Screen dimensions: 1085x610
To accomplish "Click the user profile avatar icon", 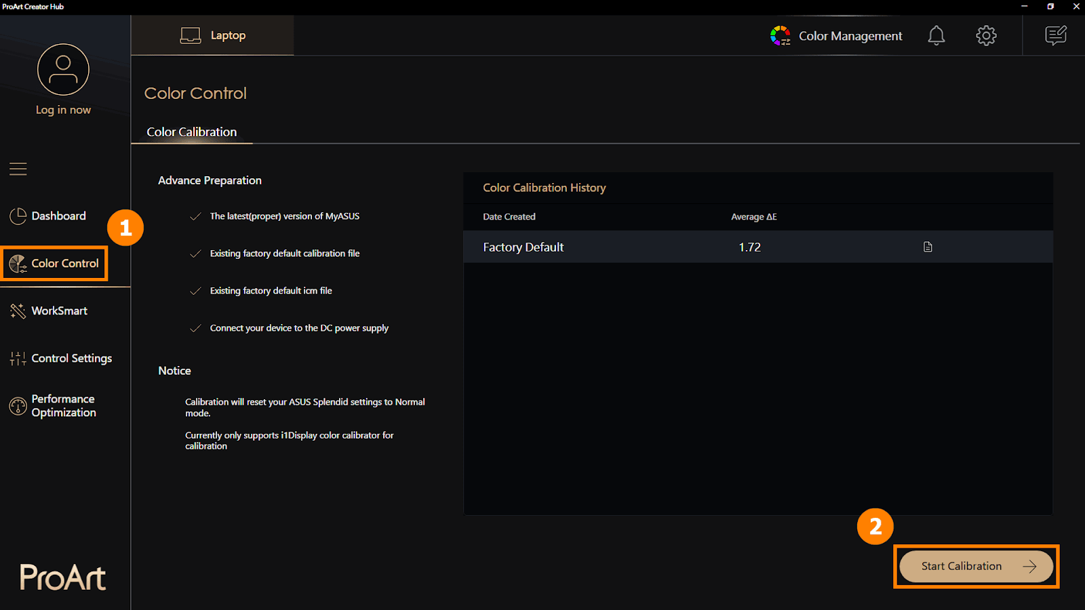I will [x=63, y=69].
